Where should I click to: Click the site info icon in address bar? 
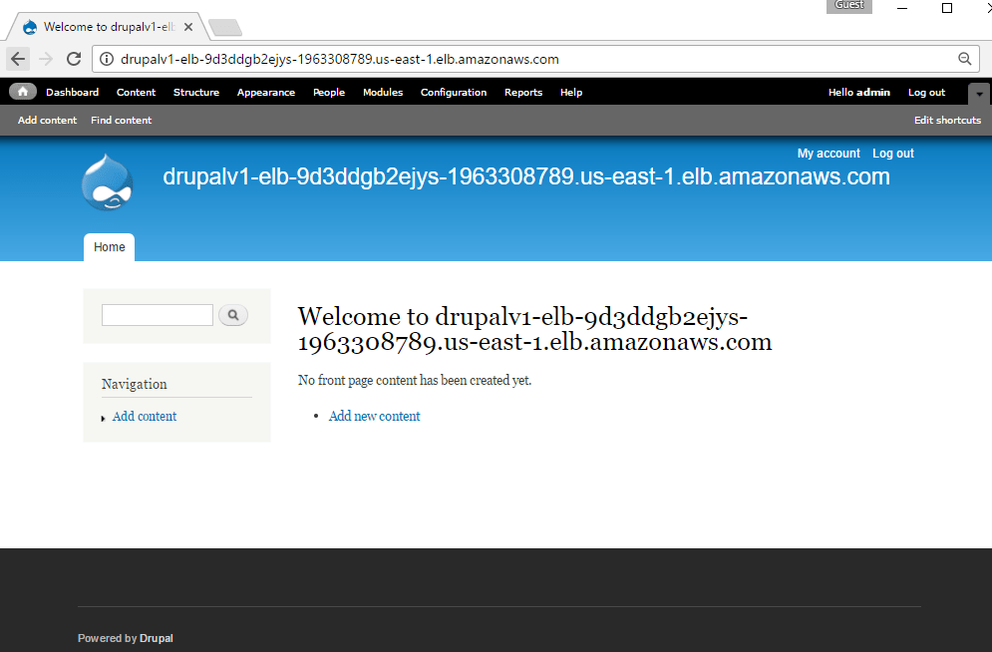pyautogui.click(x=107, y=59)
